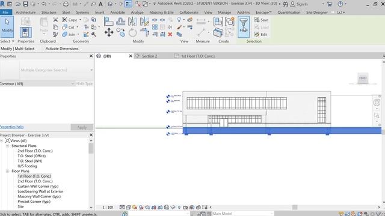Switch to Massing & Site tab
Viewport: 385px width, 216px height.
coord(161,12)
